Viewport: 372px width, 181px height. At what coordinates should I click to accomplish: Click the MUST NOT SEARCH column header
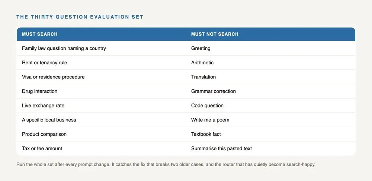[271, 34]
